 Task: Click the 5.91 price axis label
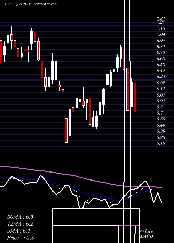click(x=161, y=101)
